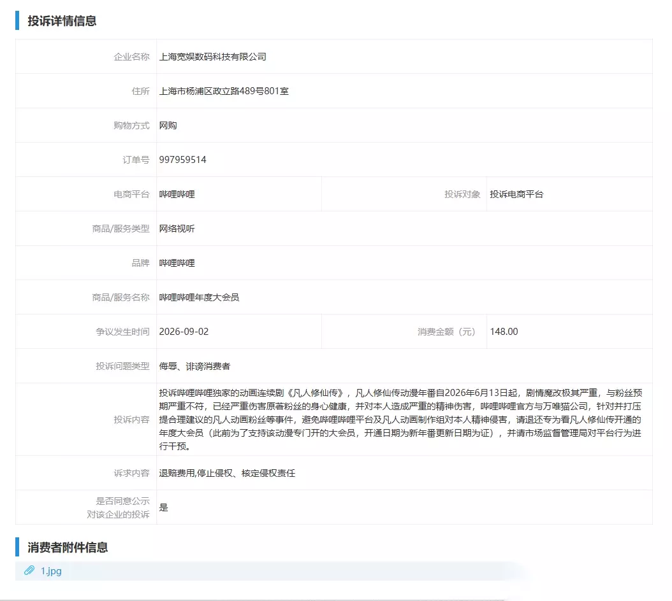This screenshot has height=601, width=672.
Task: Click the 网购 shopping method value
Action: [168, 125]
